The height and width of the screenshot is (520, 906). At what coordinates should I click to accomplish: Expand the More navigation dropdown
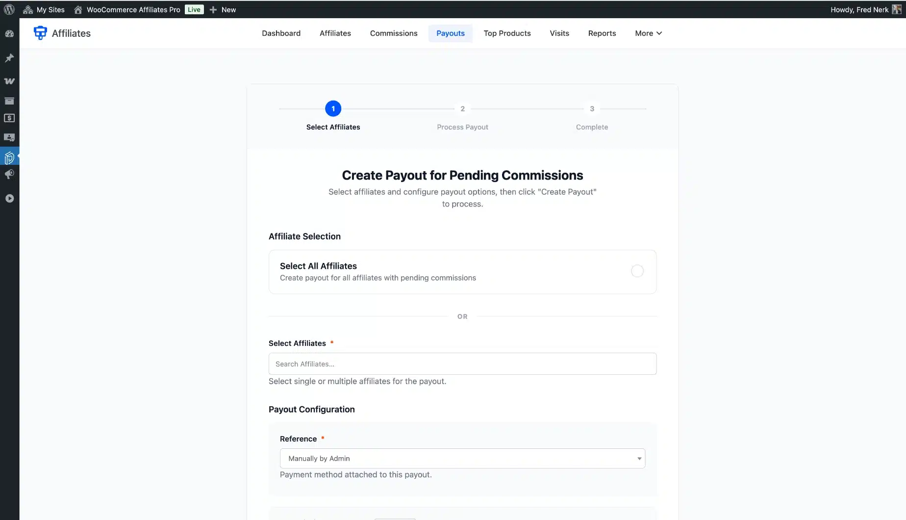[x=648, y=33]
